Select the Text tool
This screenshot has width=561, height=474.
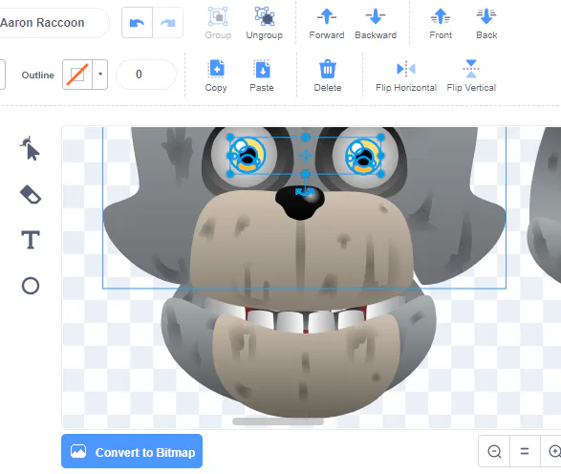coord(31,240)
